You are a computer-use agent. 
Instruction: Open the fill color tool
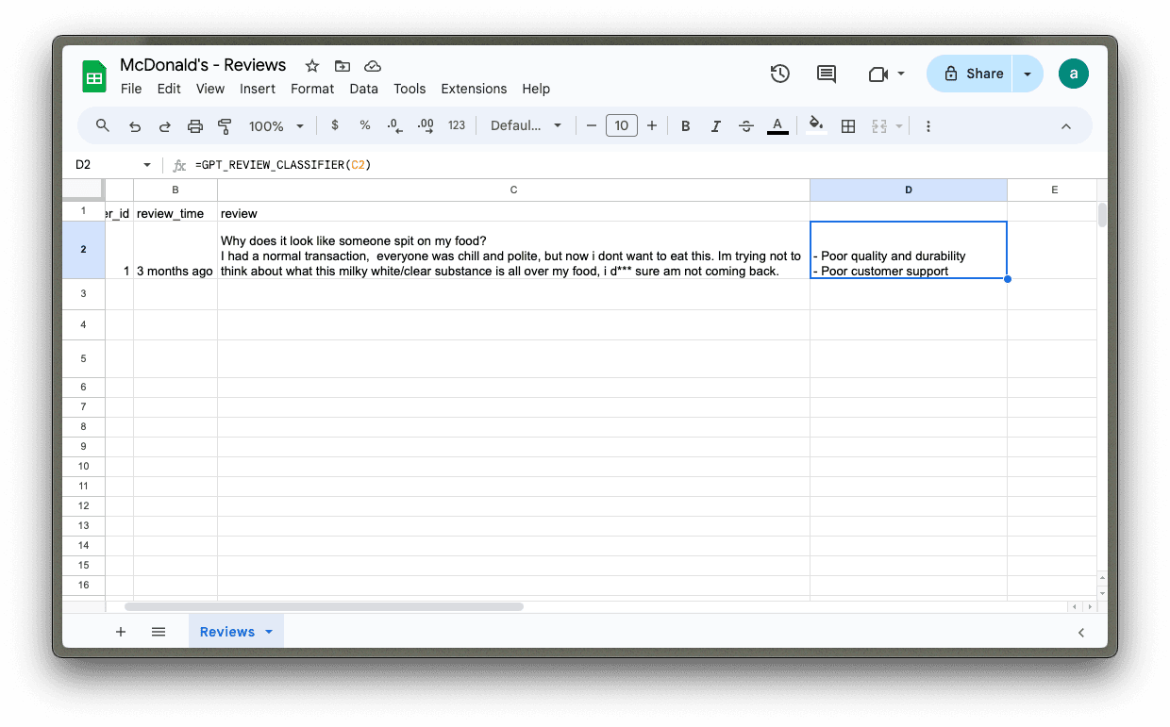click(x=814, y=124)
